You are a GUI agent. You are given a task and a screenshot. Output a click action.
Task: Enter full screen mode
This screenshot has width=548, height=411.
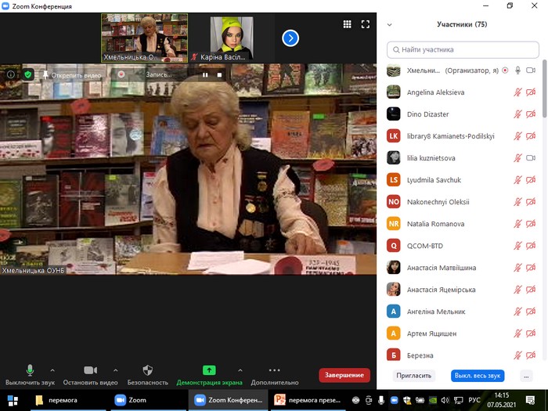[x=365, y=24]
